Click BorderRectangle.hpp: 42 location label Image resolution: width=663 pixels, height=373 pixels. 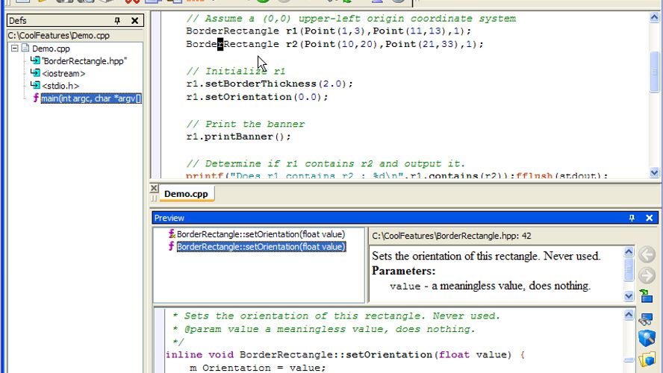click(452, 236)
